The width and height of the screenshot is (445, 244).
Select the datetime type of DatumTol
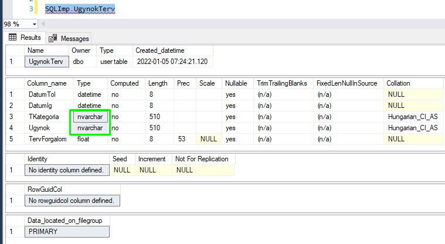pyautogui.click(x=90, y=94)
